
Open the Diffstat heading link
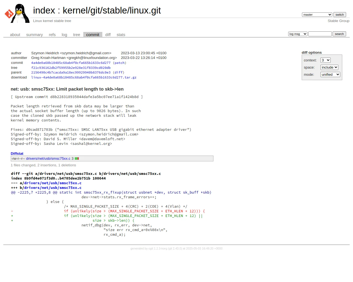pyautogui.click(x=17, y=154)
